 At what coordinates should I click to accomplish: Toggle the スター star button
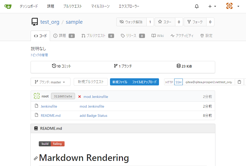[x=165, y=22]
